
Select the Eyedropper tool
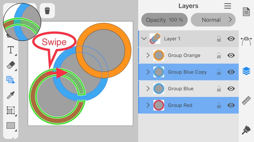coord(11,95)
